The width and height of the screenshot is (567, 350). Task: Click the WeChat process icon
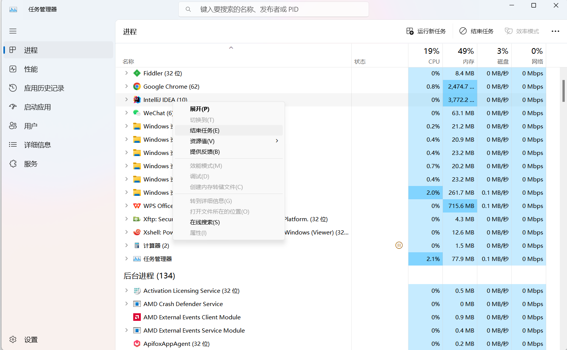point(137,113)
